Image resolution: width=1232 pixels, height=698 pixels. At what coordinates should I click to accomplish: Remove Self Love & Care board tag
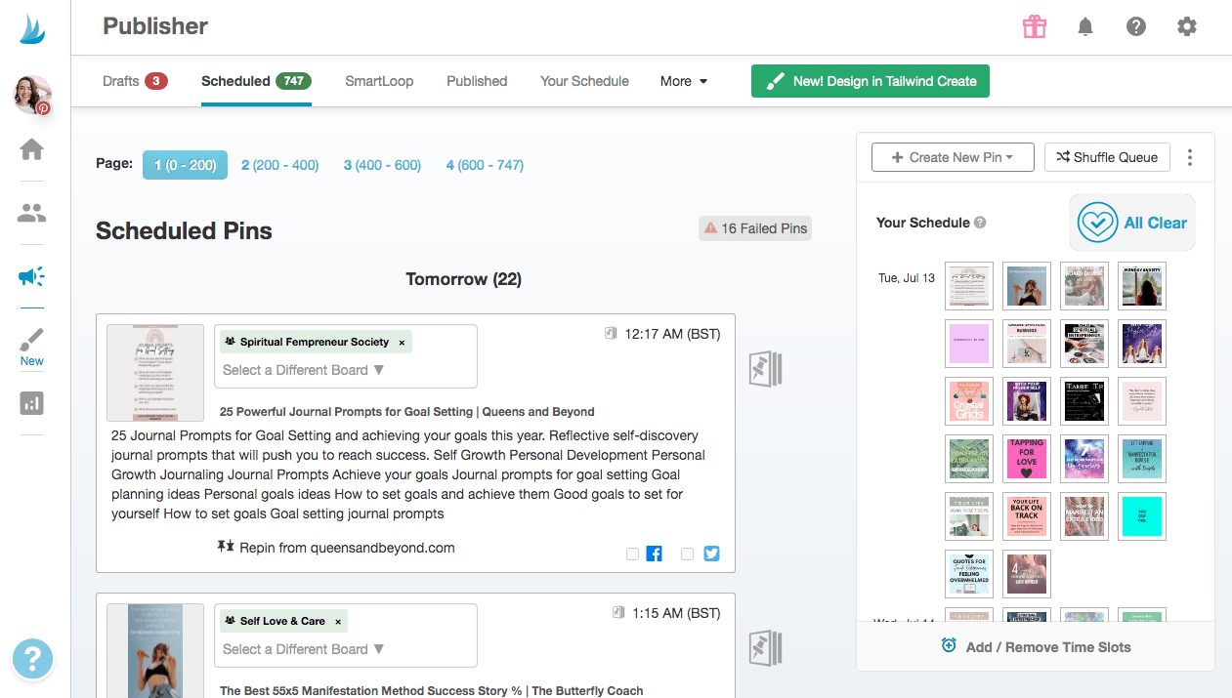338,622
